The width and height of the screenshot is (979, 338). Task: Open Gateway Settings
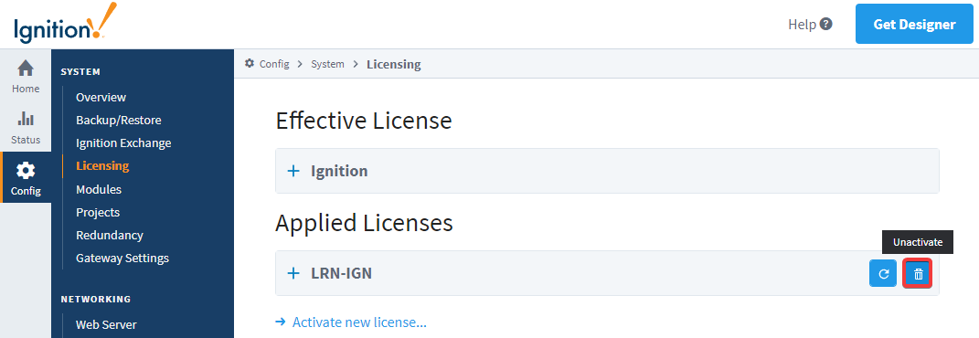click(x=122, y=259)
